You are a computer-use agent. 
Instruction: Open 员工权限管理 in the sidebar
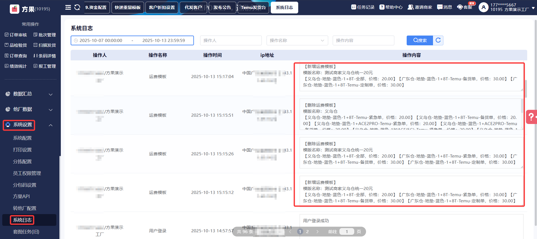pyautogui.click(x=27, y=173)
